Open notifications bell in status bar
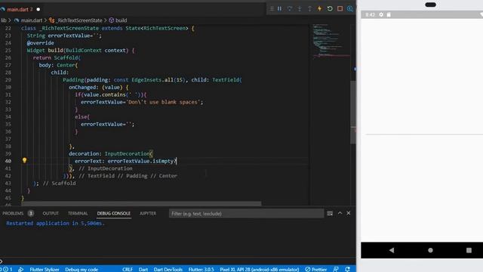The image size is (483, 272). coord(347,269)
